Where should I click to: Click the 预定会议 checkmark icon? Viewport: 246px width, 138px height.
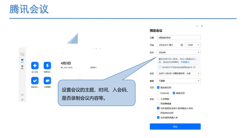tap(35, 81)
